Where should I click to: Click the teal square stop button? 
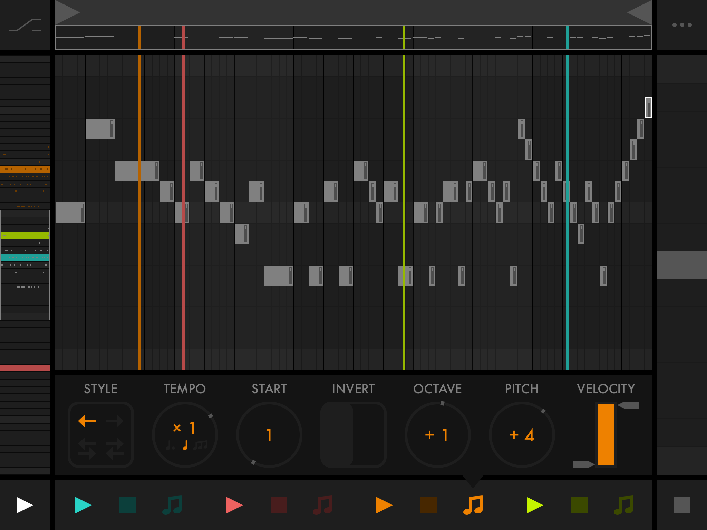[127, 505]
